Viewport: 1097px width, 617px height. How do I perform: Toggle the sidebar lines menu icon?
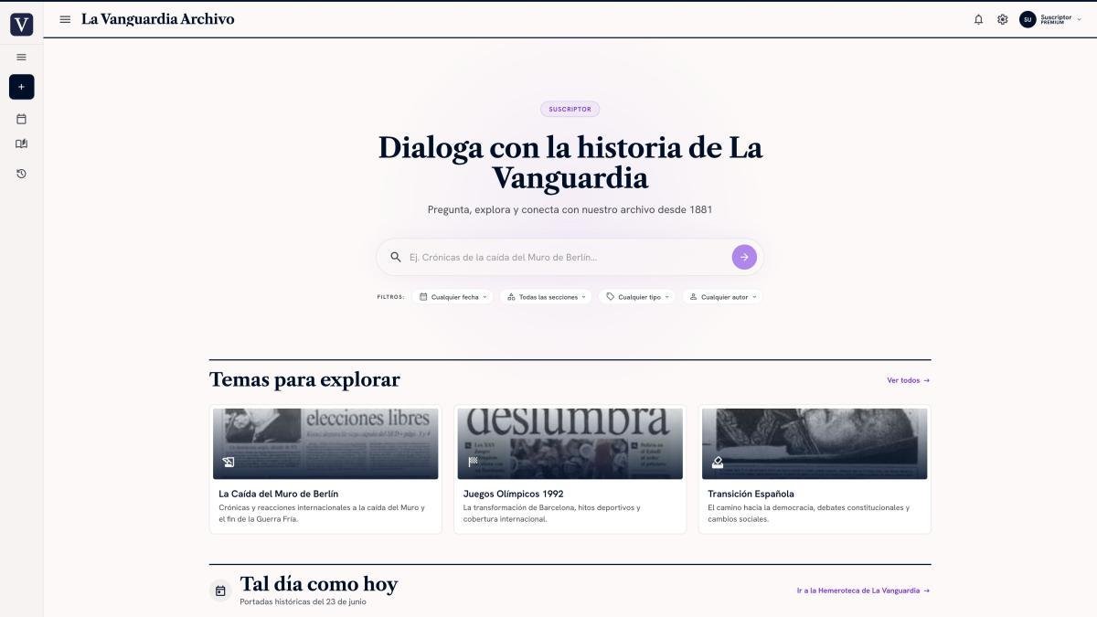click(22, 58)
